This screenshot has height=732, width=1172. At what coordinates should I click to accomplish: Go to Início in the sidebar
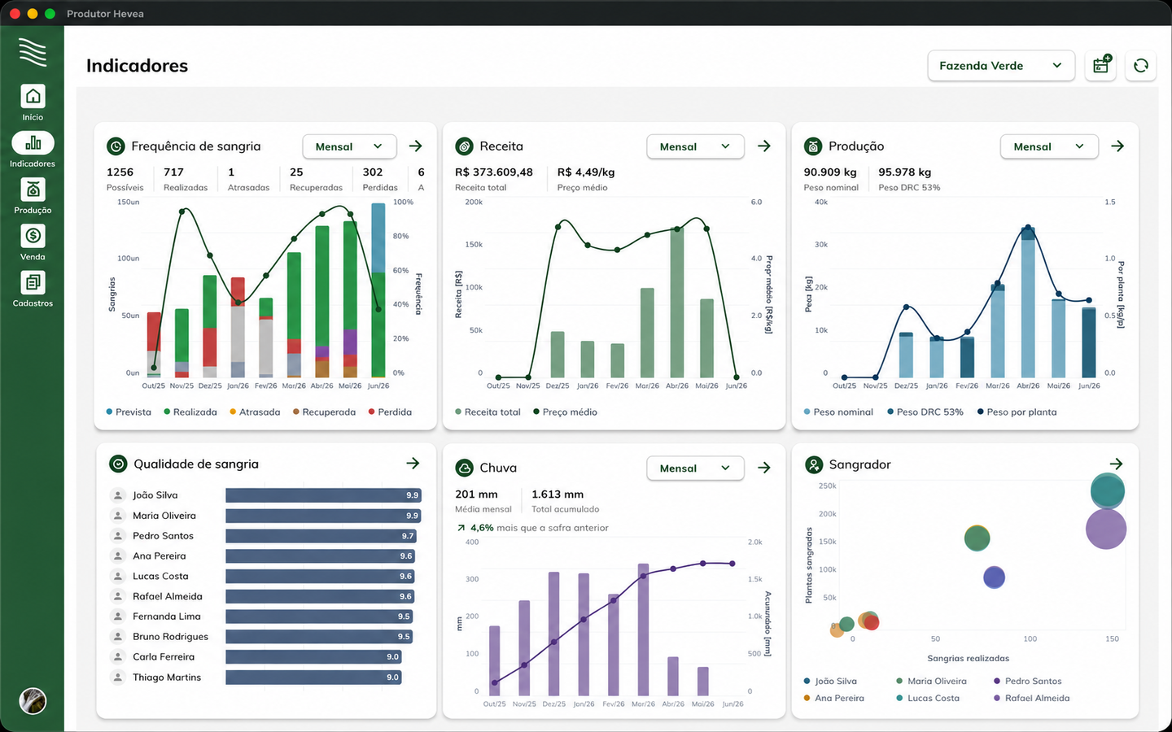click(33, 102)
